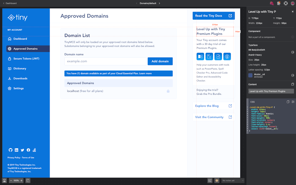Click the tiny logo in the sidebar
Viewport: 296px width, 185px height.
18,17
